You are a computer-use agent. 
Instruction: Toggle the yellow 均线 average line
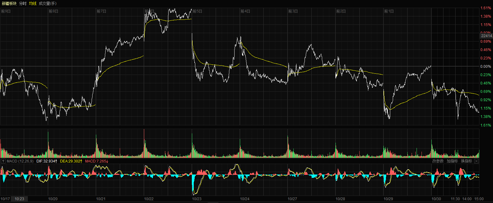[32, 3]
